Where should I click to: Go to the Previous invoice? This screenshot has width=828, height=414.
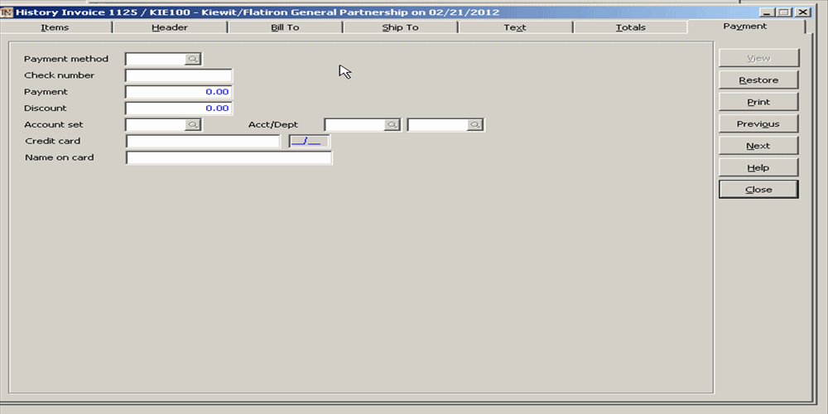click(x=758, y=124)
